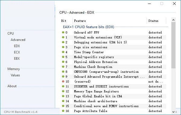
Task: Select 'SYSENTER and SYSEXIT instructions' text
Action: point(101,87)
